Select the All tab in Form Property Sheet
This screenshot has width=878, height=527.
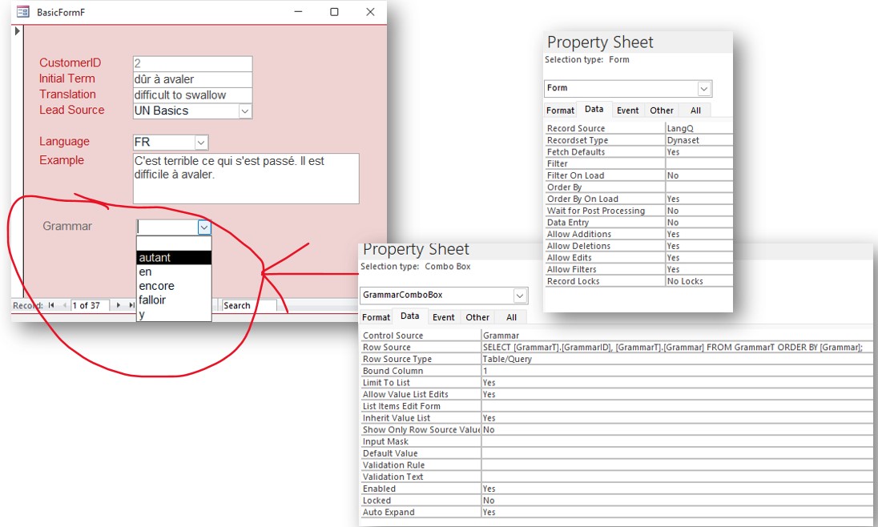point(695,111)
